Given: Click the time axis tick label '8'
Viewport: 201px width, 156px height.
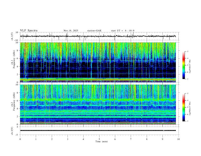Looking at the screenshot, I should [147, 139].
